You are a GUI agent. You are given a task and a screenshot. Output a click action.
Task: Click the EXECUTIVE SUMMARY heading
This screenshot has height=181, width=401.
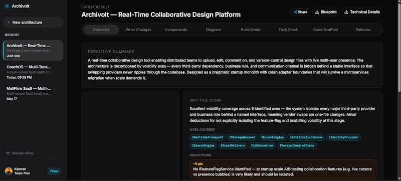tap(111, 52)
